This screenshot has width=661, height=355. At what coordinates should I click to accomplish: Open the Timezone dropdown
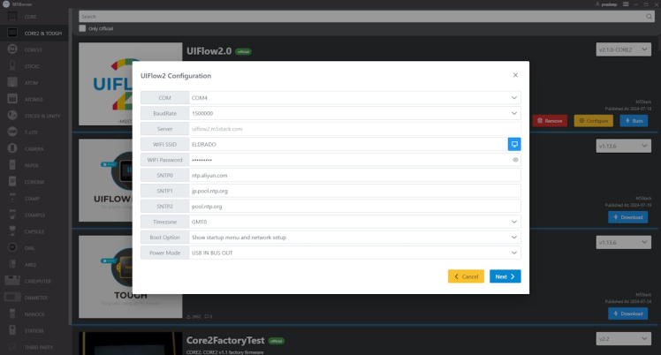pyautogui.click(x=354, y=222)
